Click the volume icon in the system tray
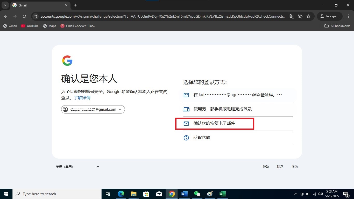This screenshot has height=199, width=354. click(320, 194)
